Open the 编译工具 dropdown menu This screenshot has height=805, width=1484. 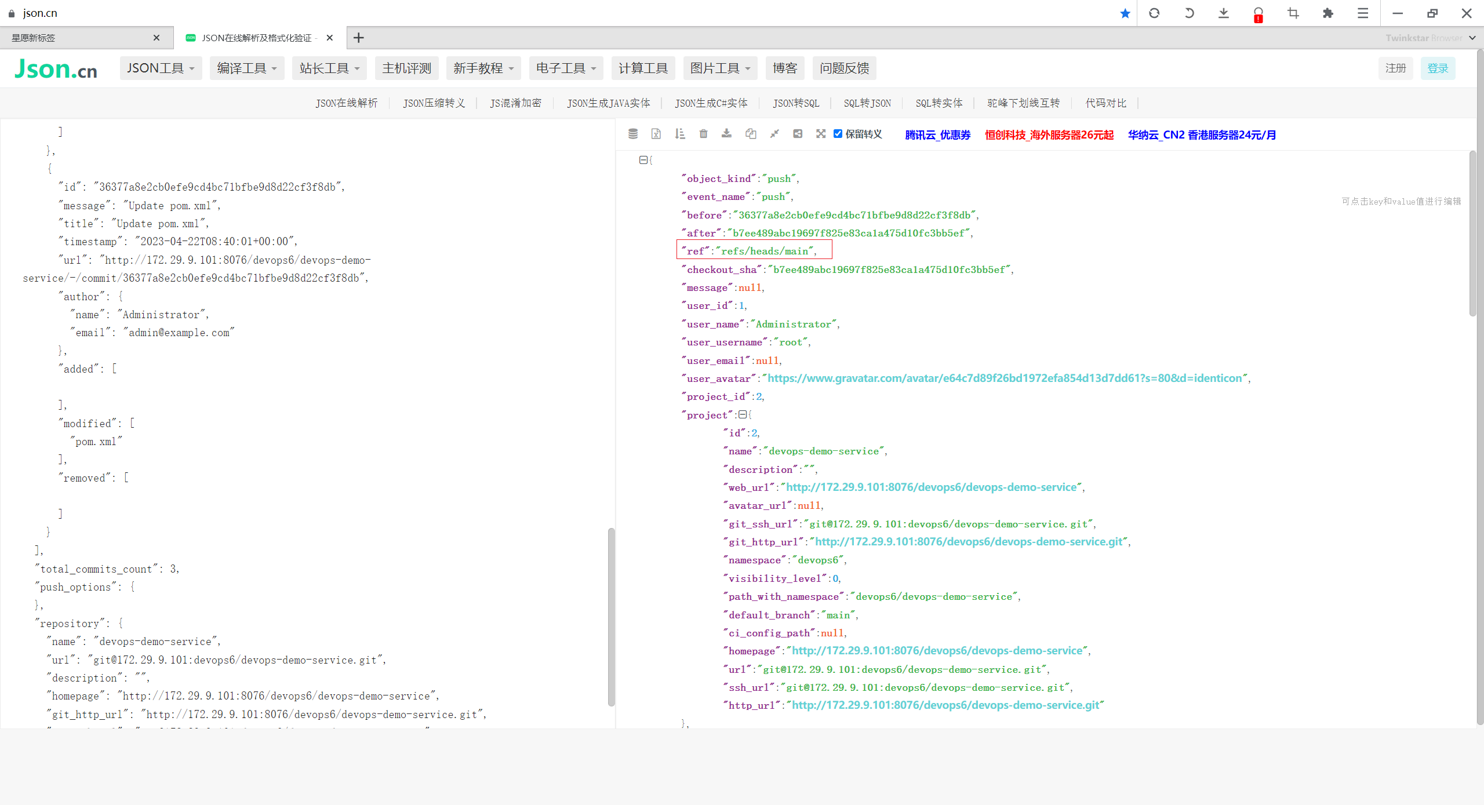click(x=246, y=68)
